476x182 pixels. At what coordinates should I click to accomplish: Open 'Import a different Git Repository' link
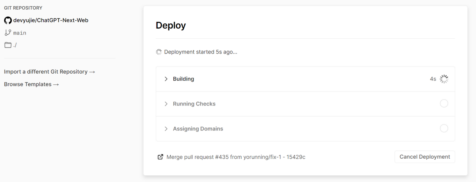[49, 72]
